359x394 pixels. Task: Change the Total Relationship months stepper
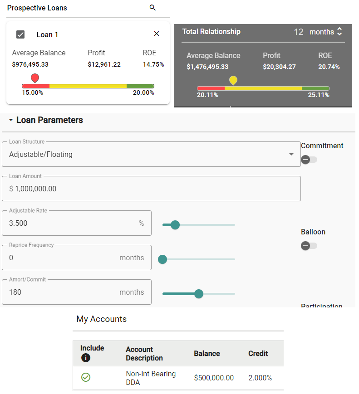(339, 32)
